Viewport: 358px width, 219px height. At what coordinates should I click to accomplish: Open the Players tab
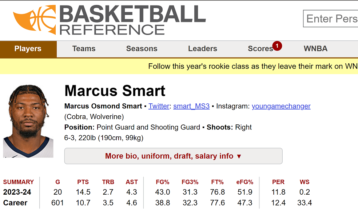28,49
